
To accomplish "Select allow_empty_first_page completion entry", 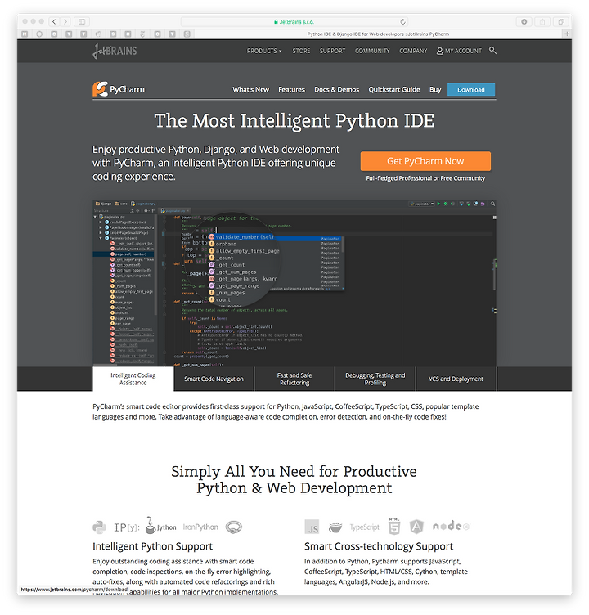I will [x=248, y=251].
